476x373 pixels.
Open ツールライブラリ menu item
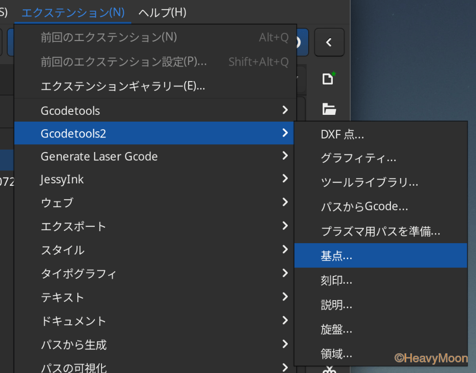click(369, 182)
